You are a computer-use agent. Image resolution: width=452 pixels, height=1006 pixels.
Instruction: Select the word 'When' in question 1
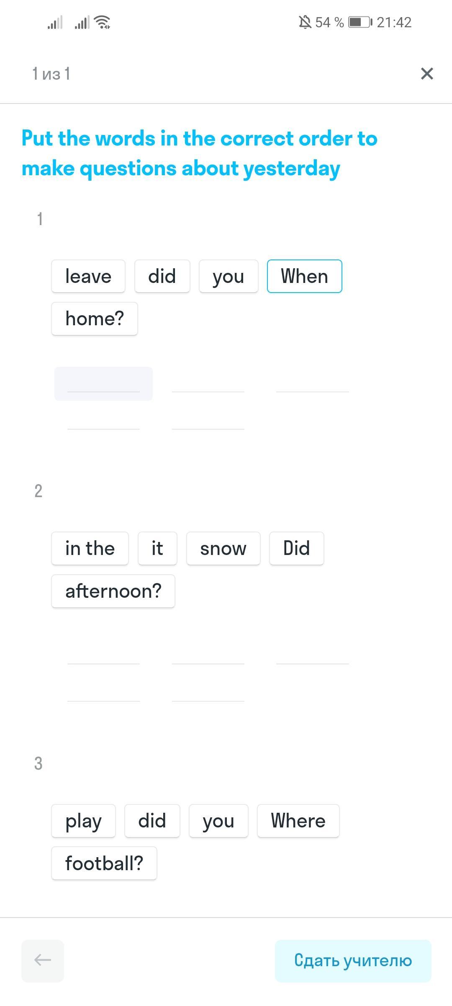coord(304,277)
